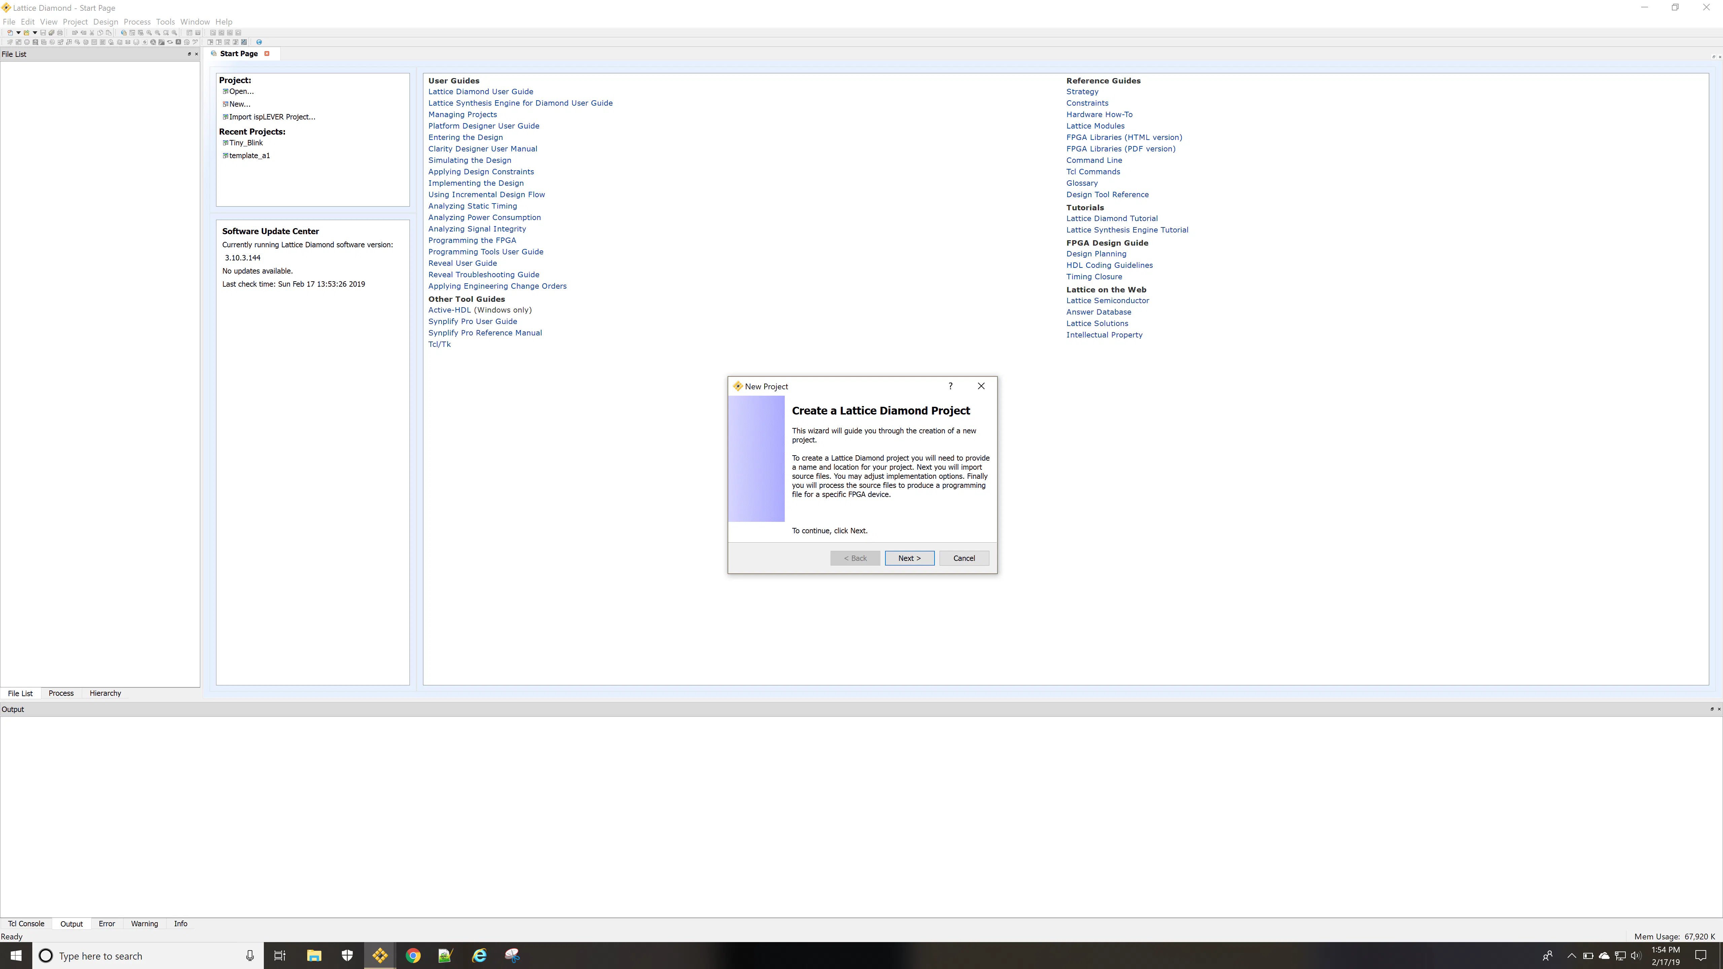Screen dimensions: 1723x969
Task: Click the New file toolbar icon
Action: 10,33
